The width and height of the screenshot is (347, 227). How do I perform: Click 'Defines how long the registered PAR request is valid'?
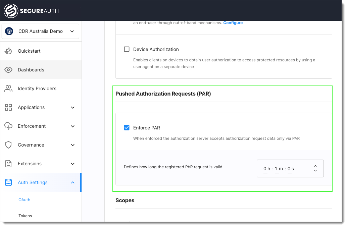[x=173, y=167]
